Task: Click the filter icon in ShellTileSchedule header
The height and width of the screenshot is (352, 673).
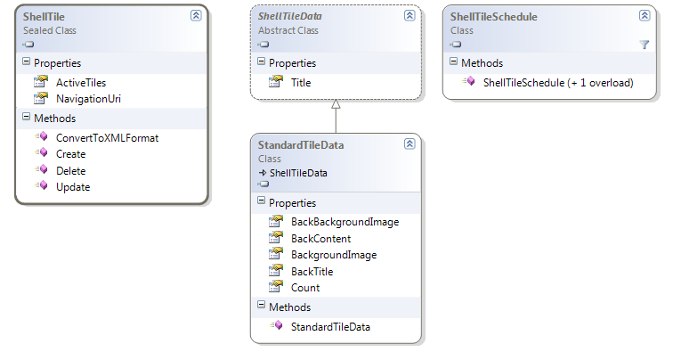Action: [645, 45]
